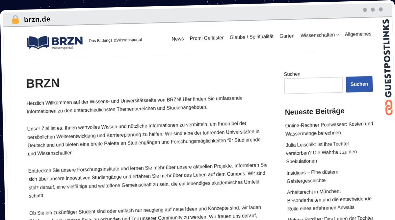395x220 pixels.
Task: Expand the Wissenschaften dropdown chevron
Action: tap(337, 35)
